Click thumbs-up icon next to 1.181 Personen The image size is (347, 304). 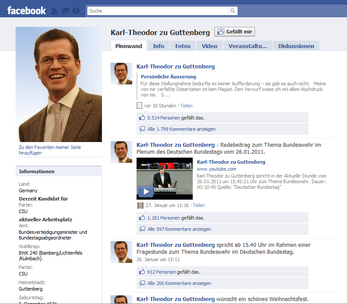142,218
